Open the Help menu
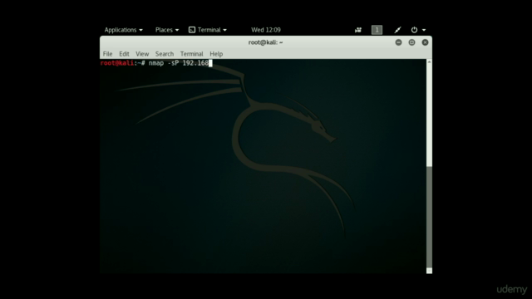Image resolution: width=532 pixels, height=299 pixels. tap(216, 54)
